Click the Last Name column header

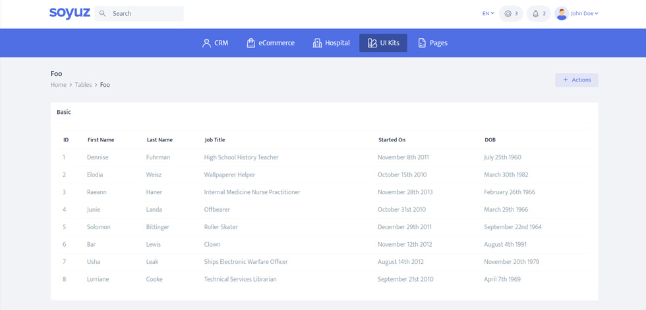(160, 140)
